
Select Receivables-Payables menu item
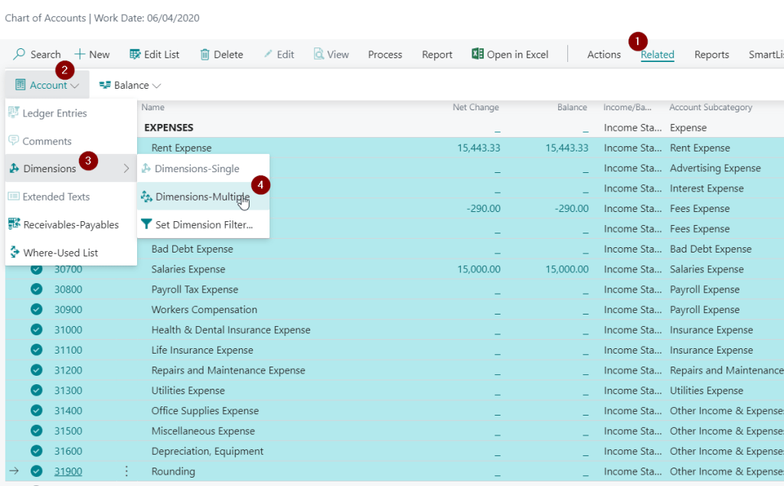pyautogui.click(x=70, y=224)
